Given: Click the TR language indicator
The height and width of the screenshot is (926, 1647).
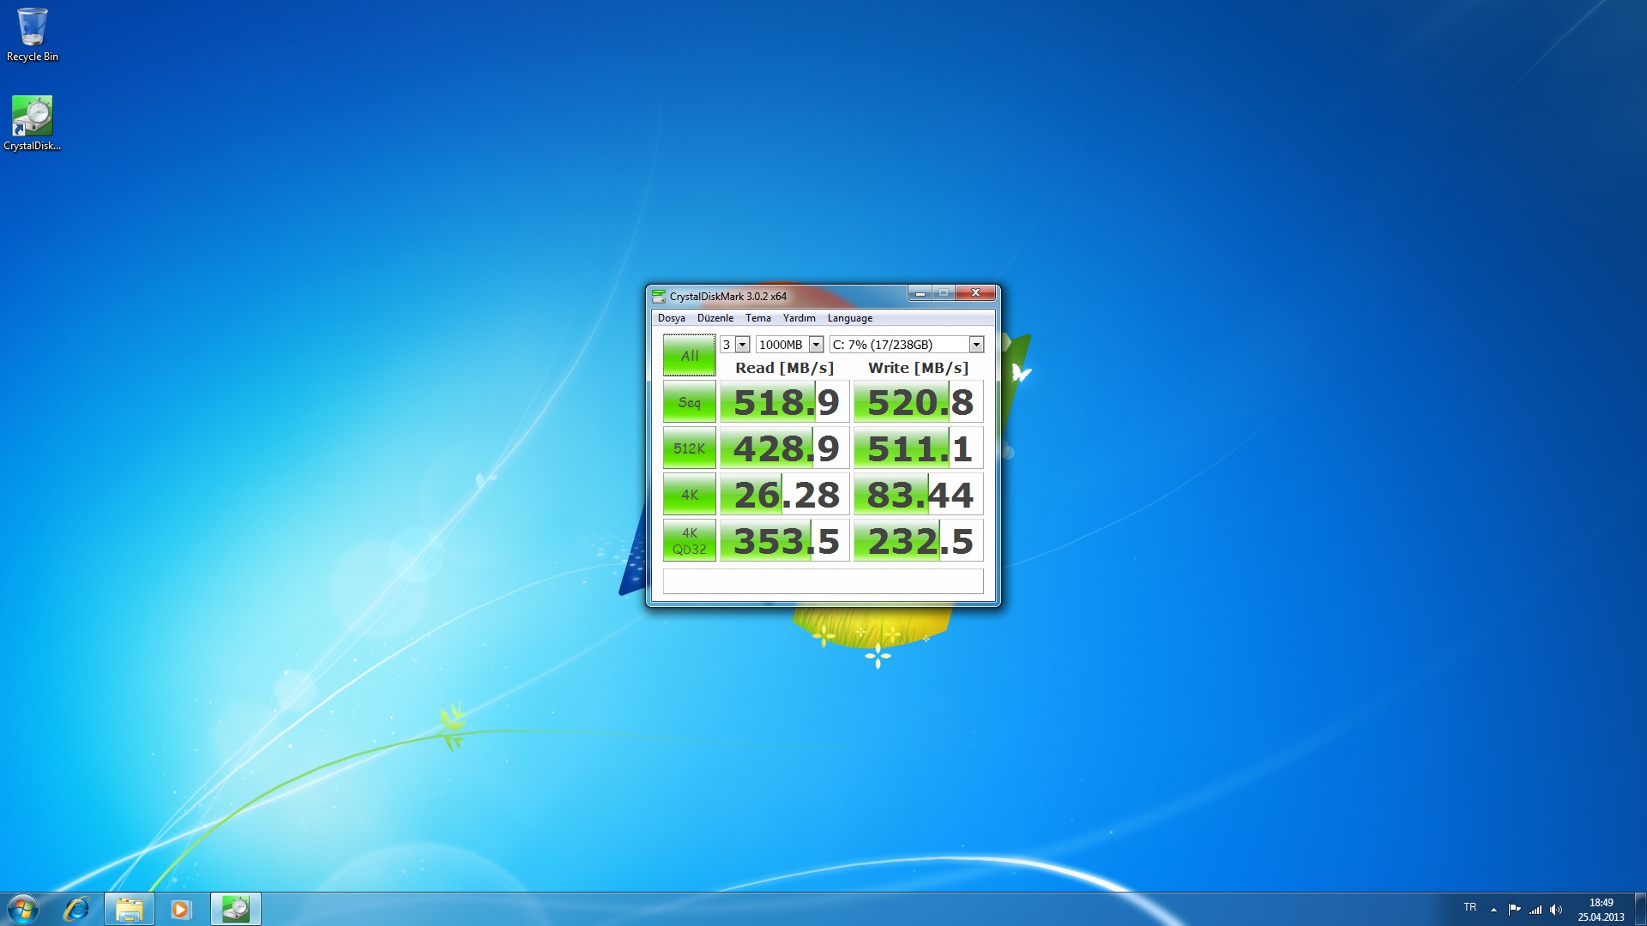Looking at the screenshot, I should tap(1470, 907).
